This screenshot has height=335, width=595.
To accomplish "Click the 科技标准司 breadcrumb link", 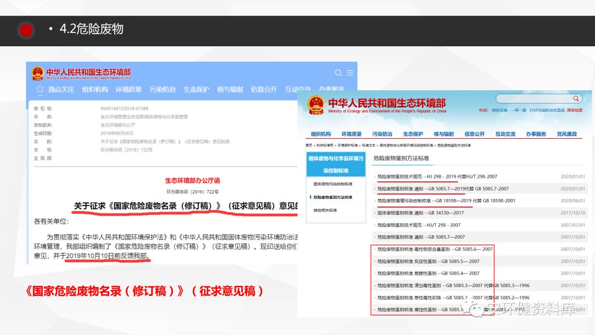I will pos(325,145).
